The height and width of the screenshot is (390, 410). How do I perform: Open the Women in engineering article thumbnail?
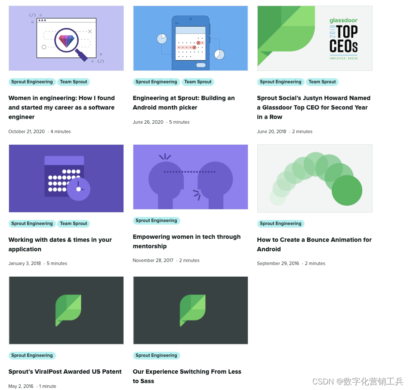(x=66, y=38)
